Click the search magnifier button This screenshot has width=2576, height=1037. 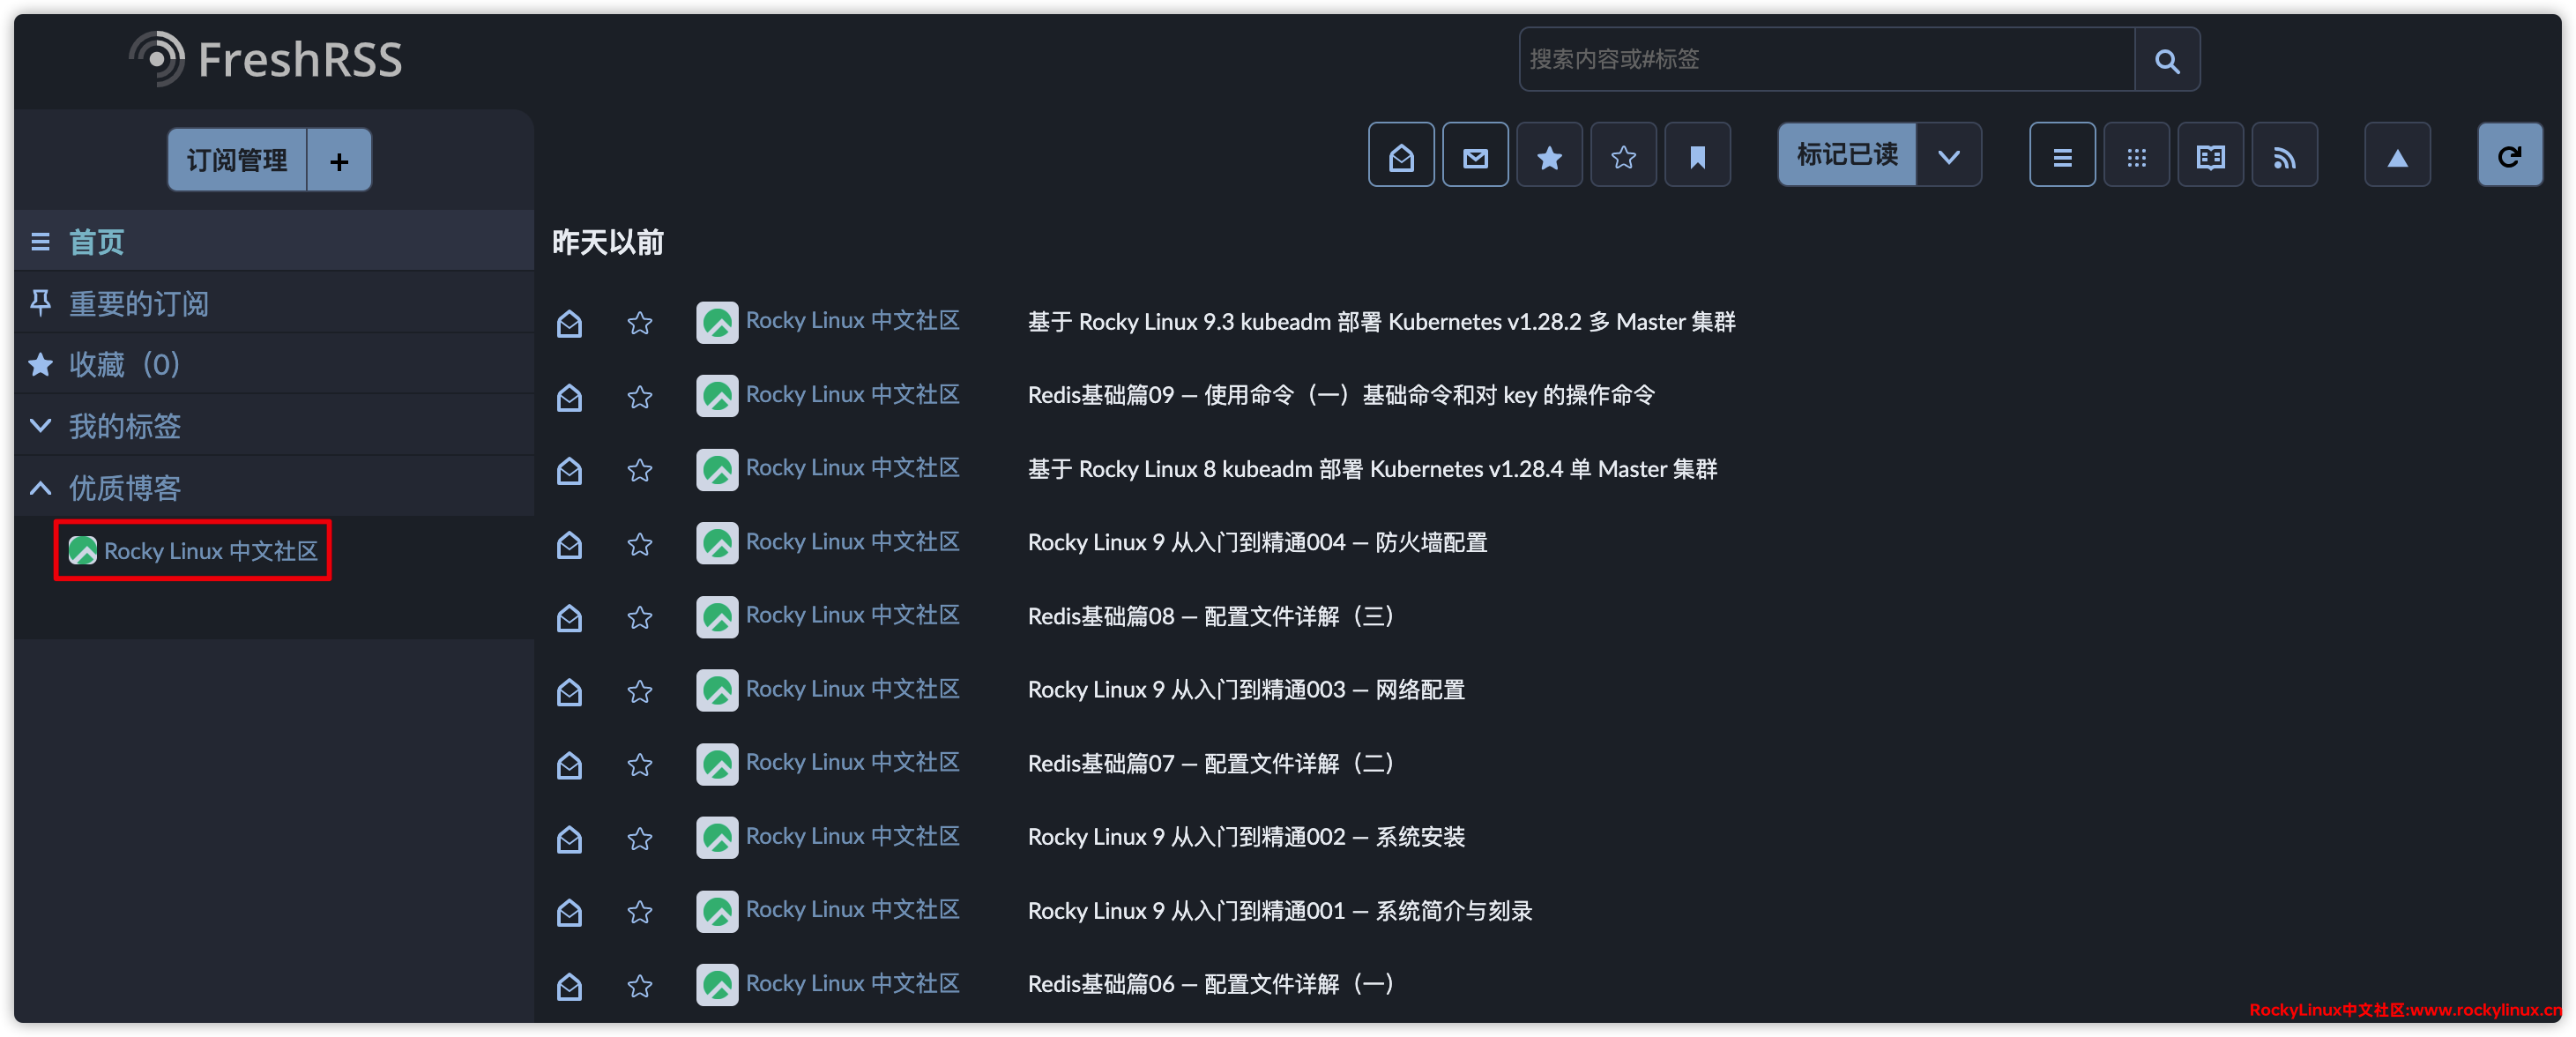click(x=2166, y=60)
